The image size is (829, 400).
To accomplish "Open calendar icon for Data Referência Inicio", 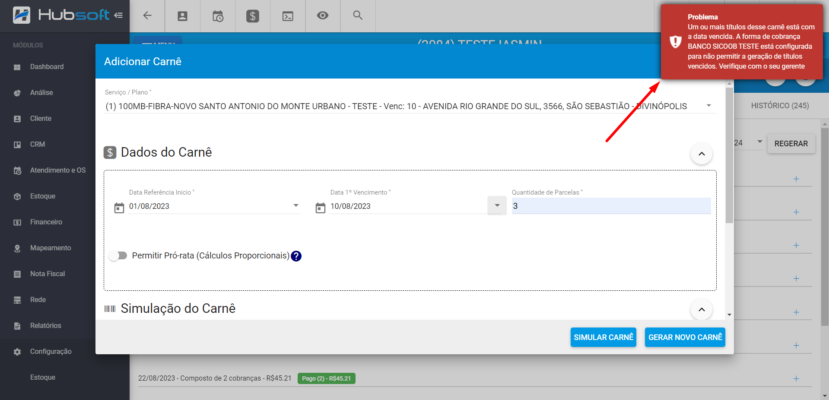I will pos(119,208).
